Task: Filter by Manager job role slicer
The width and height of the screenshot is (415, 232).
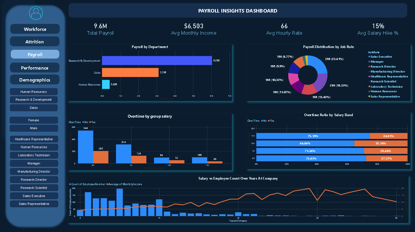Action: [34, 163]
